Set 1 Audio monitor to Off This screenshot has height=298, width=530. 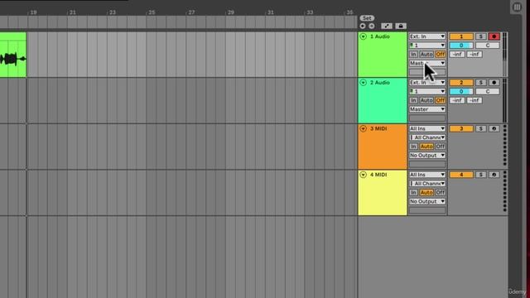tap(440, 54)
